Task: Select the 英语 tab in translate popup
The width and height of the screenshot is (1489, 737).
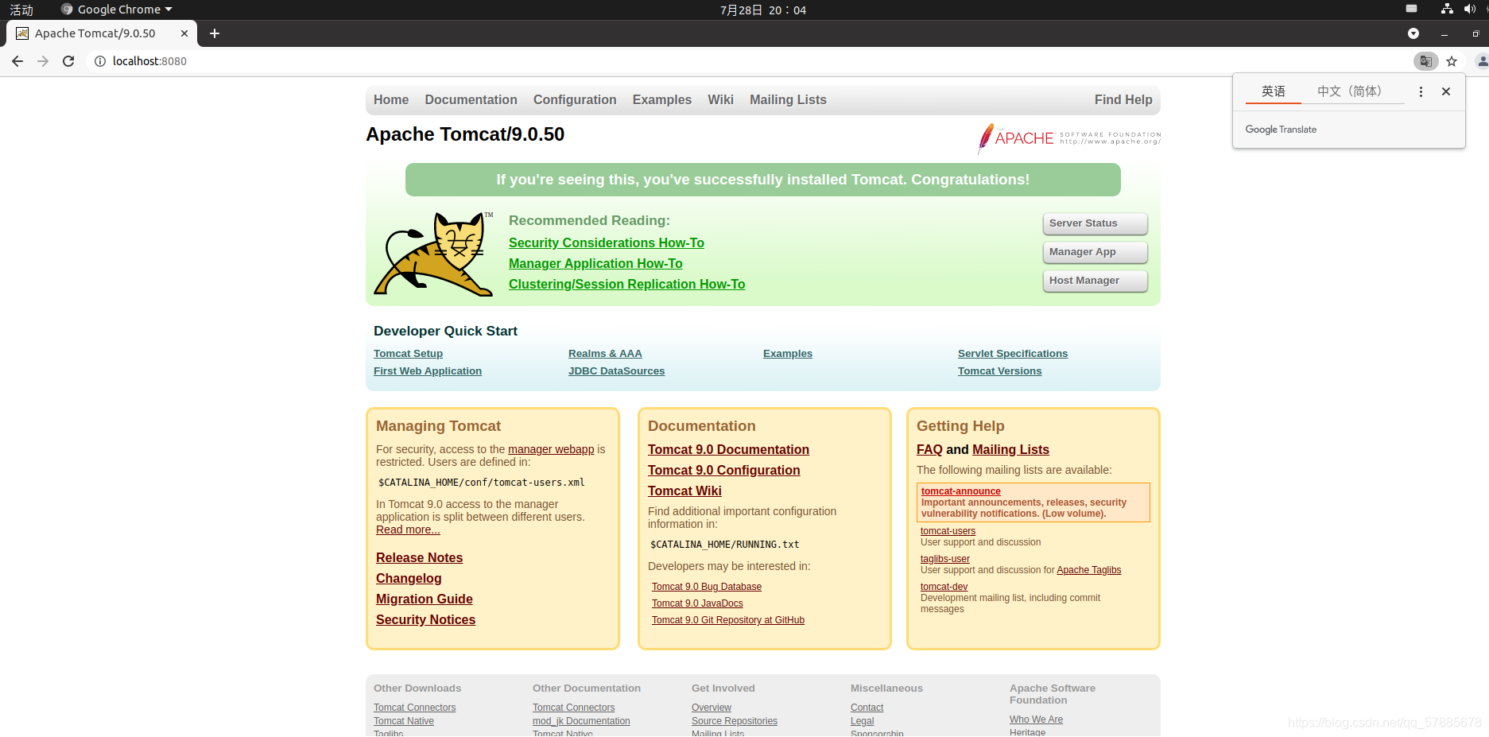Action: pos(1274,91)
